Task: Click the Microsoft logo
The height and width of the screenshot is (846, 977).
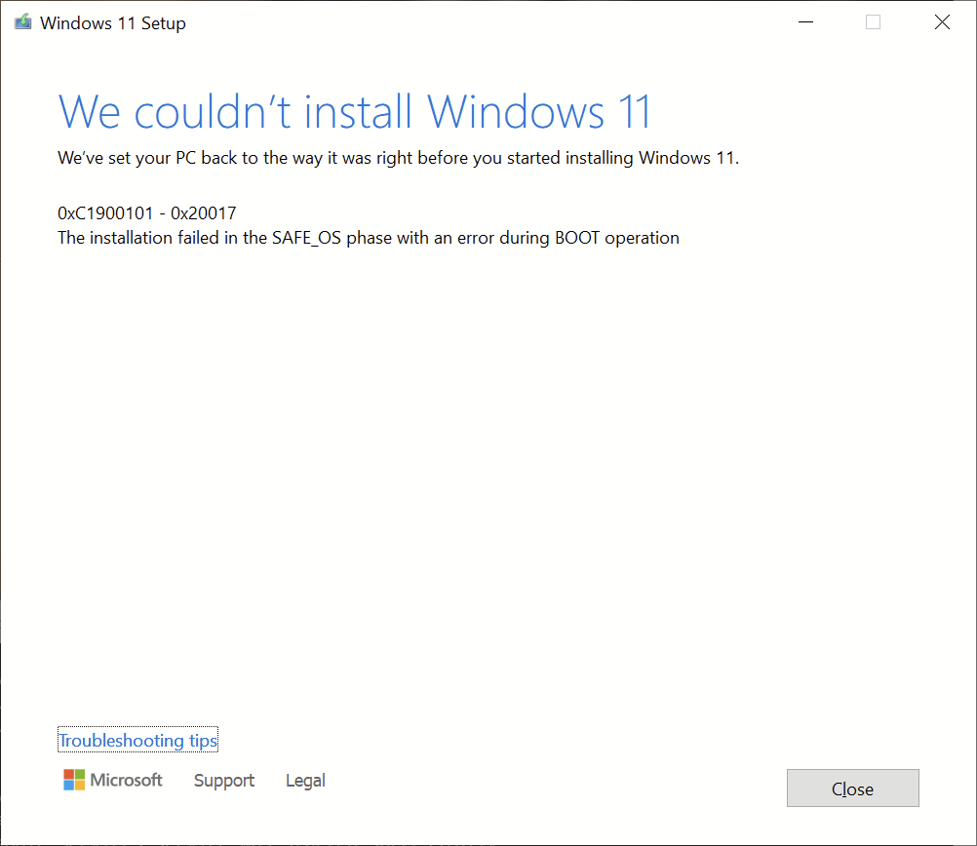Action: tap(113, 780)
